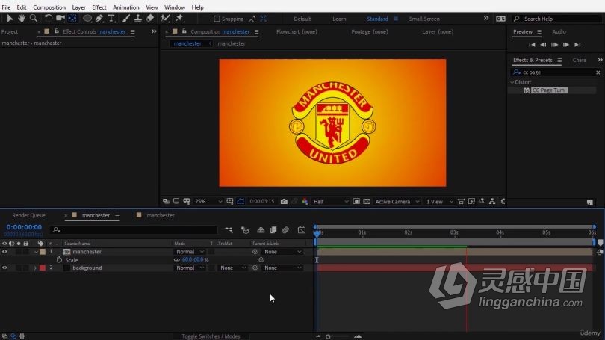The width and height of the screenshot is (605, 340).
Task: Select the Clone Stamp tool
Action: [137, 18]
